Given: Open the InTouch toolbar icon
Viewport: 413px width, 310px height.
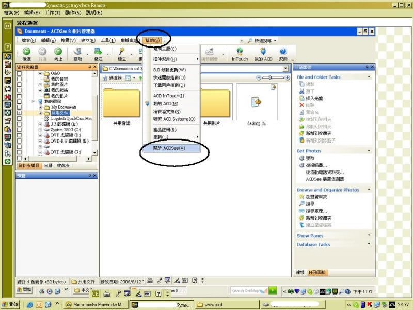Looking at the screenshot, I should coord(240,51).
